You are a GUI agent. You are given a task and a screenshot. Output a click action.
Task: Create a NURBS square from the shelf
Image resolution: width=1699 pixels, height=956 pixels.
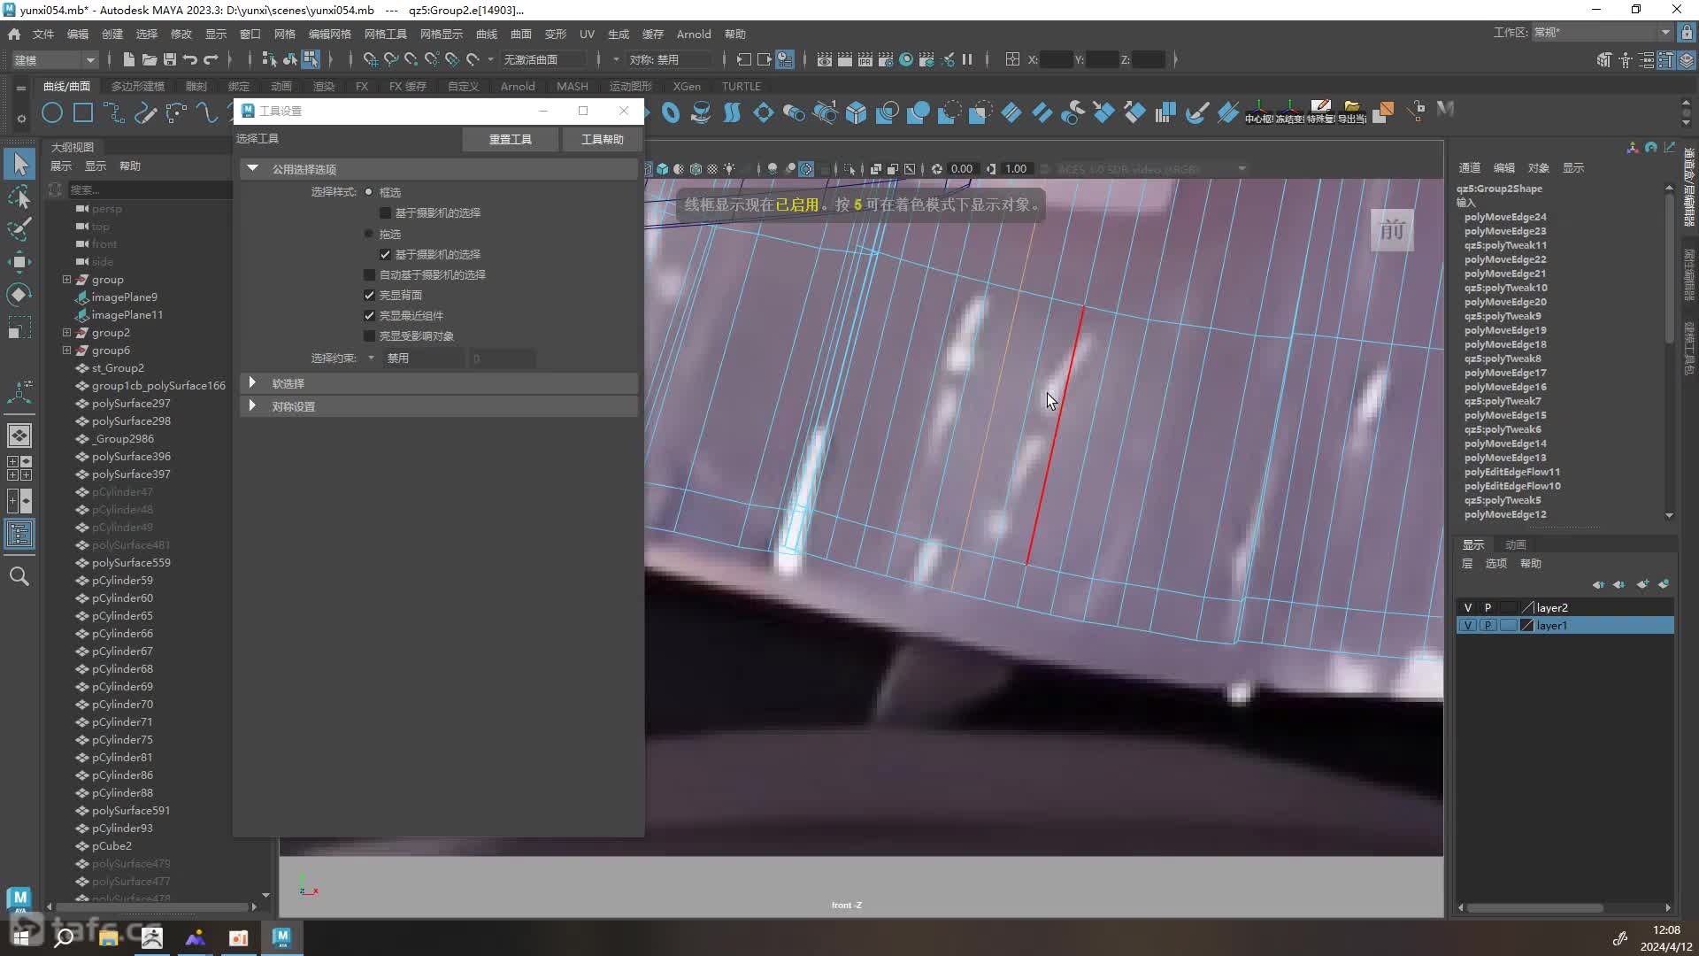(83, 112)
